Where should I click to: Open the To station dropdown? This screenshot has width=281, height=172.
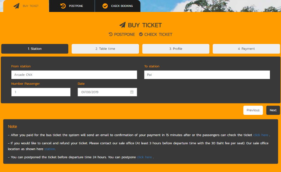click(x=207, y=75)
